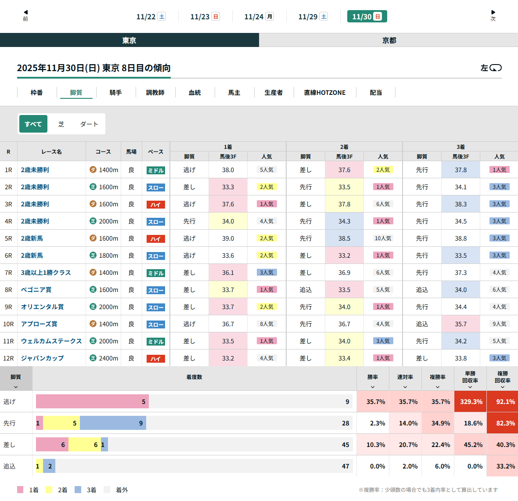The height and width of the screenshot is (501, 518).
Task: Click the Saturday badge beside 11/22
Action: (x=162, y=17)
